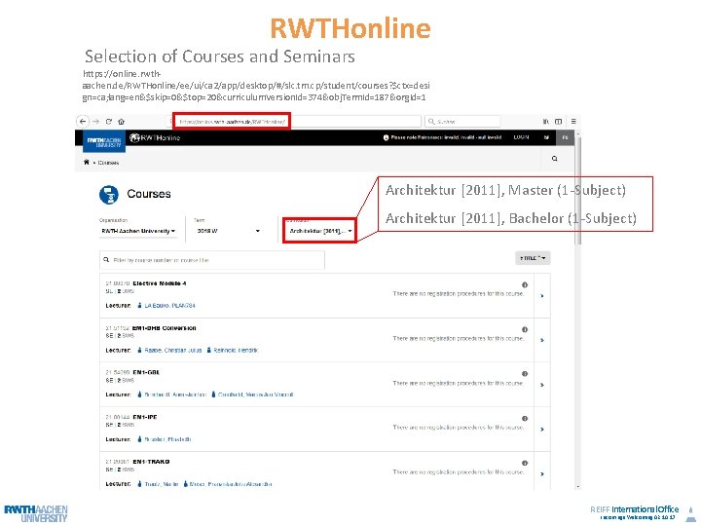
Task: Open the browser library icon
Action: click(546, 121)
